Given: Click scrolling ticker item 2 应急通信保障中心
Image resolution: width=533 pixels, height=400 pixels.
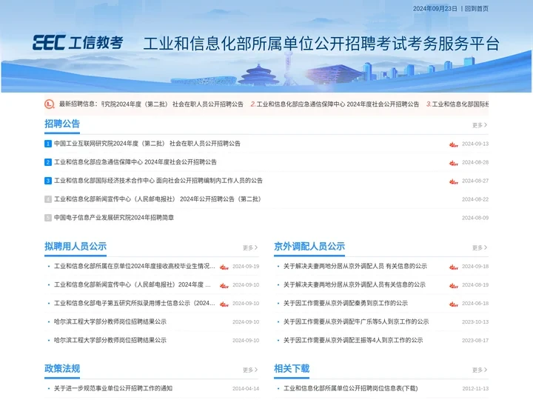Looking at the screenshot, I should tap(335, 104).
